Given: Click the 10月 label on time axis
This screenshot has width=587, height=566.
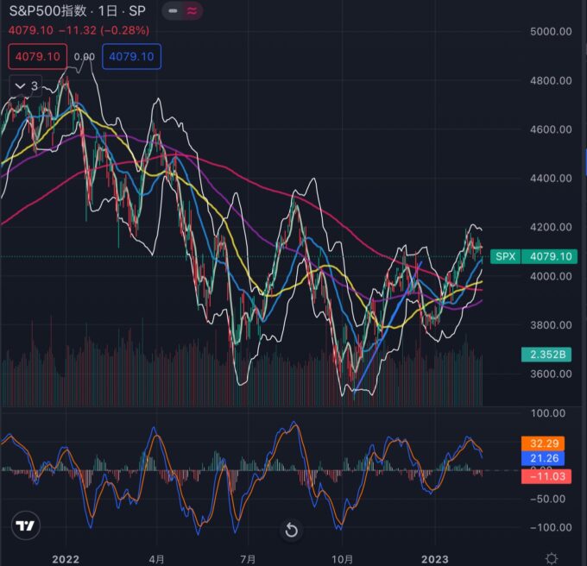Looking at the screenshot, I should point(344,557).
